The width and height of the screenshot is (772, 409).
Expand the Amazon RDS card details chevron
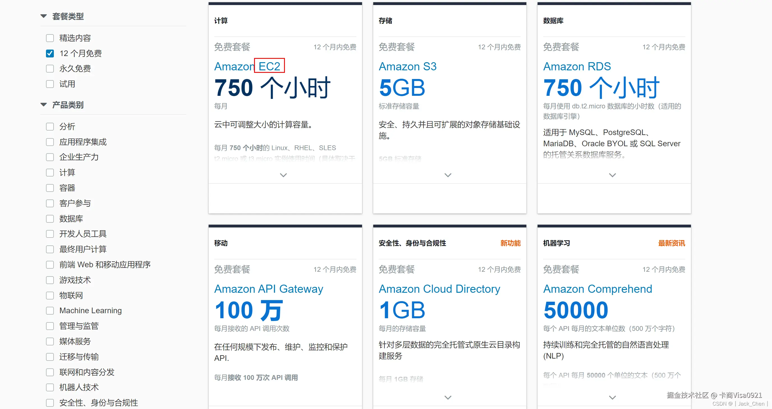(x=612, y=175)
